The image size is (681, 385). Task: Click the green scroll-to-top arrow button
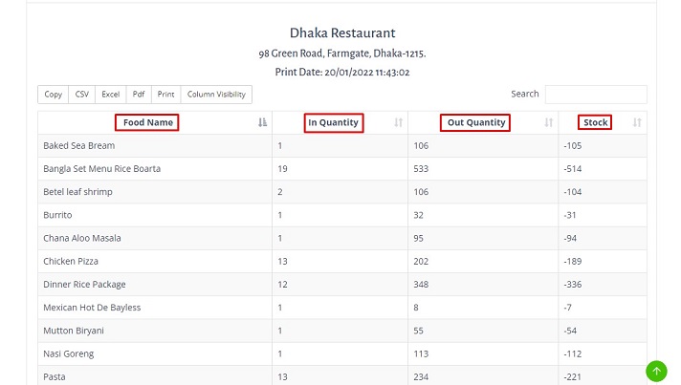656,371
